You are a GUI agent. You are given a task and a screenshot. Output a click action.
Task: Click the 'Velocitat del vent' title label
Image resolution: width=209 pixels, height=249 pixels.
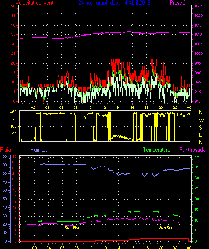pos(34,3)
